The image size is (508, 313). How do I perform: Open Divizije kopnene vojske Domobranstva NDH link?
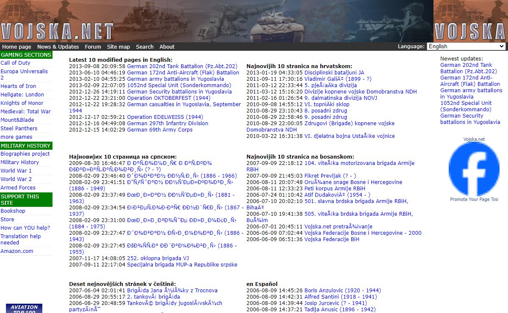(x=361, y=92)
